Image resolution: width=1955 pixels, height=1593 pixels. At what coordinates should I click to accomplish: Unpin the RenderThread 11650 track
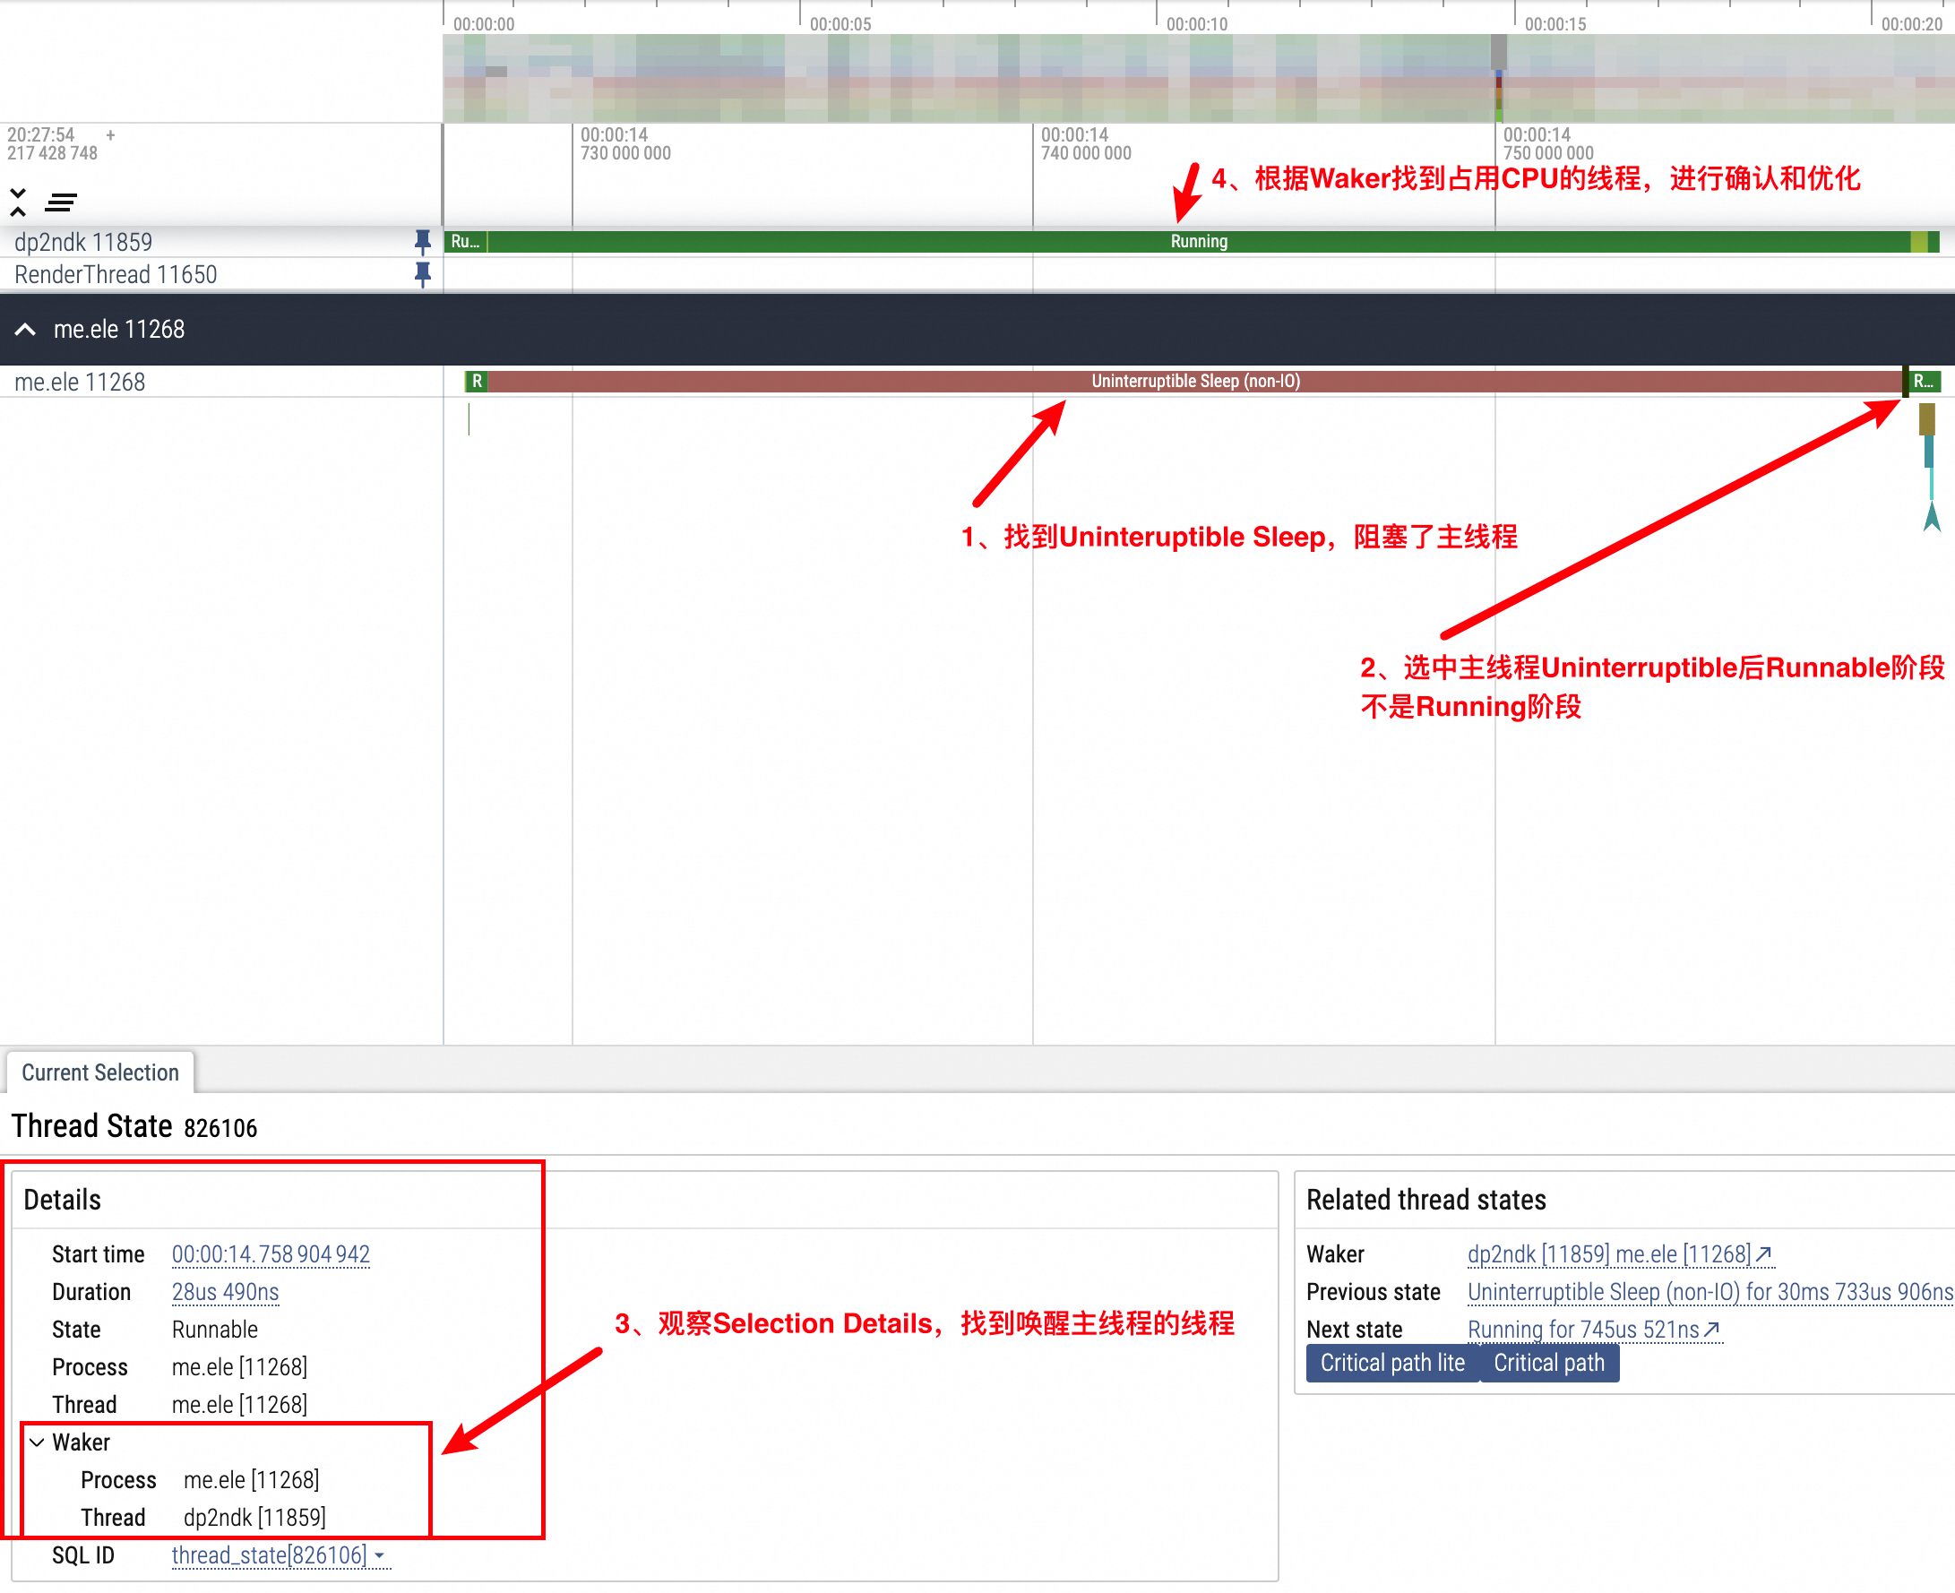coord(422,274)
